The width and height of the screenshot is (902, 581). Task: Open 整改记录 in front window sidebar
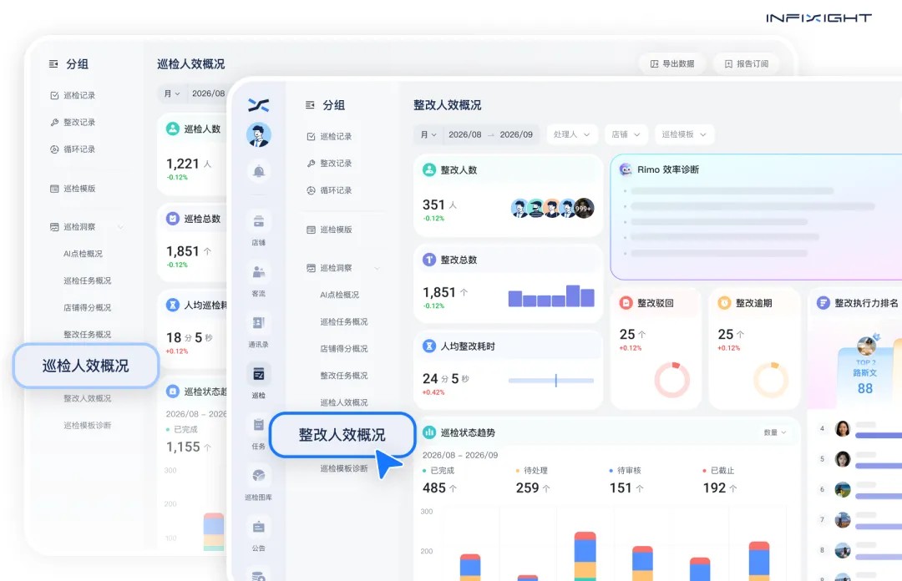[x=329, y=164]
